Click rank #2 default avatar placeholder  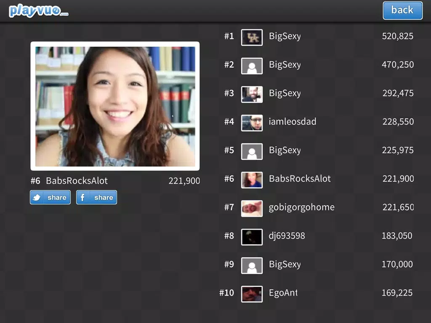252,66
